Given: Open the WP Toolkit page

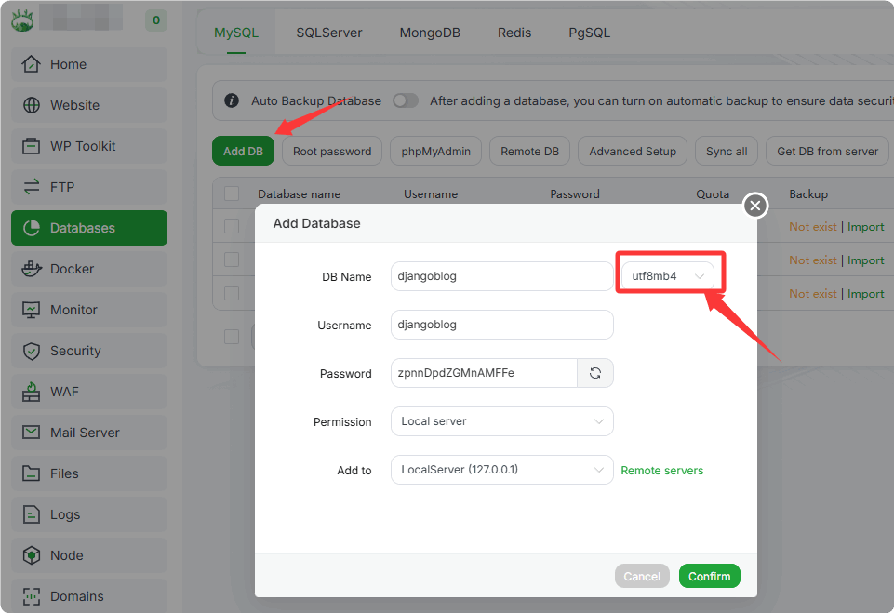Looking at the screenshot, I should click(89, 147).
